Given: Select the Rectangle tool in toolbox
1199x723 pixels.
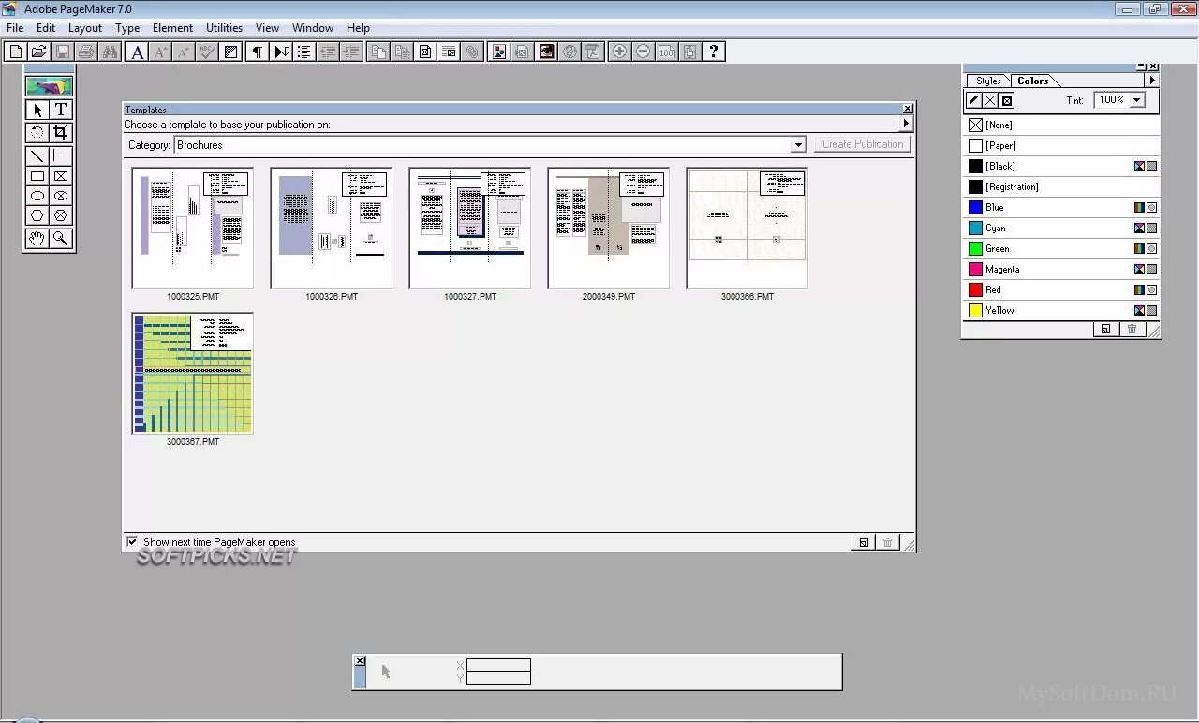Looking at the screenshot, I should tap(37, 176).
